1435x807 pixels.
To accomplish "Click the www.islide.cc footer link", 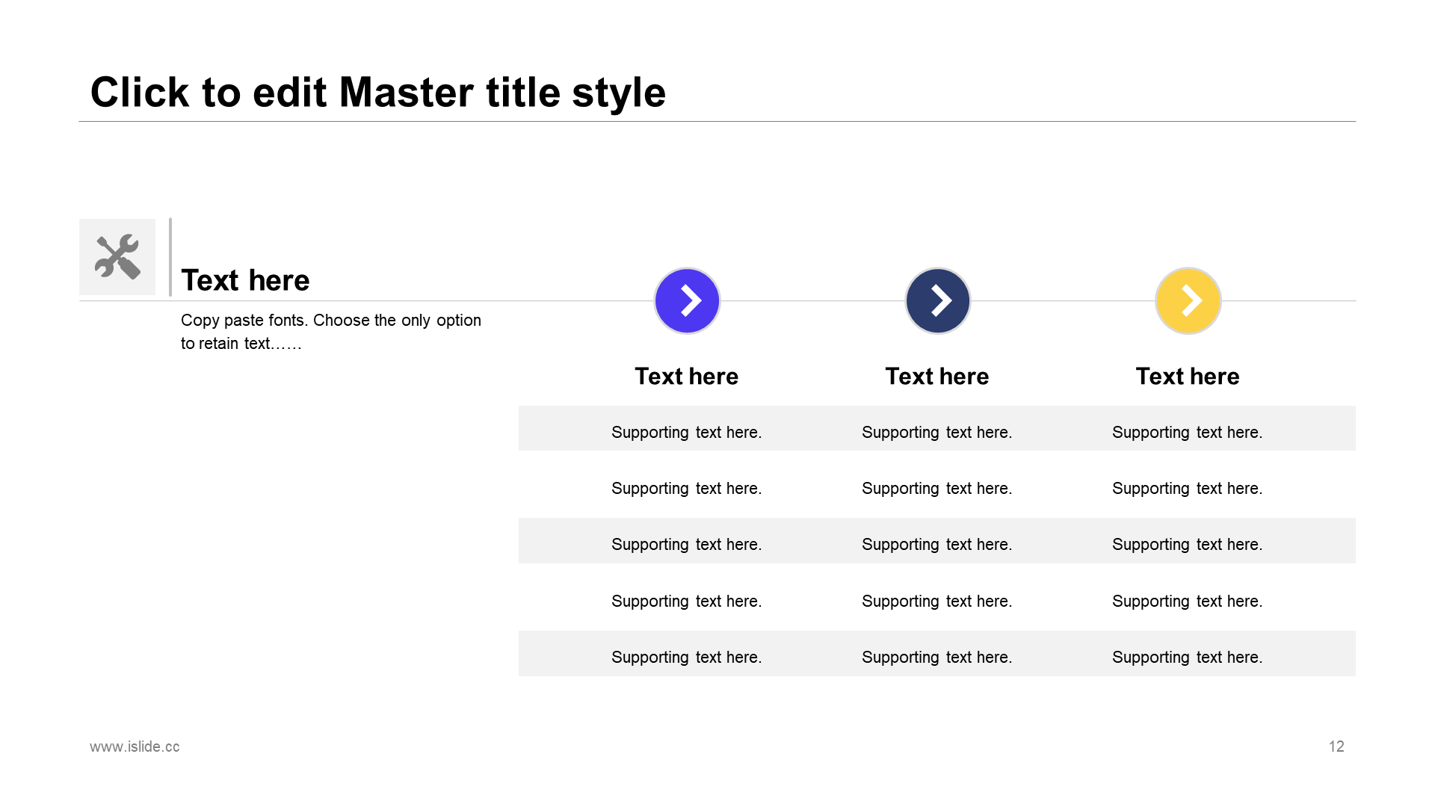I will click(135, 746).
